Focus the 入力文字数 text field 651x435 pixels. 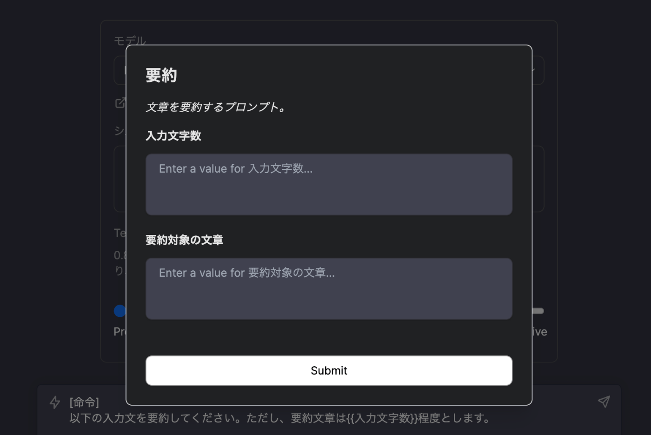(x=329, y=184)
